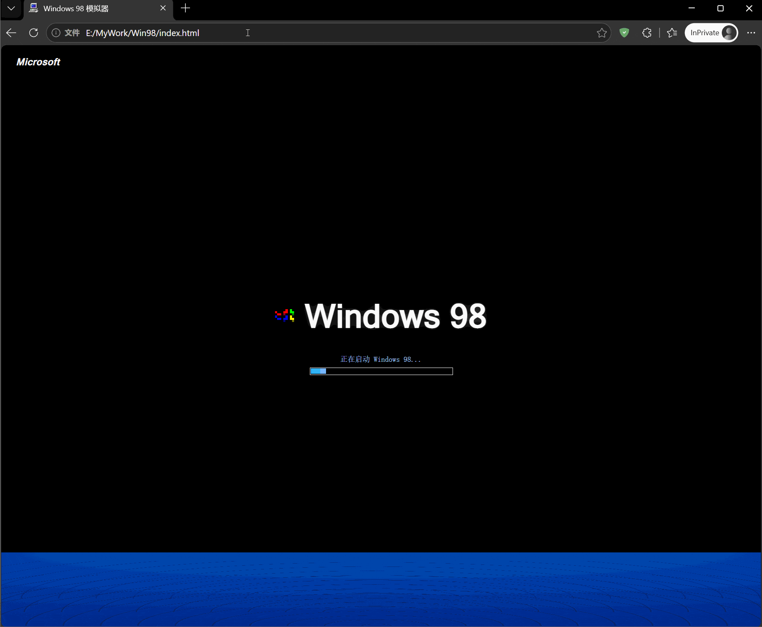Click the computer favicon on the tab
Image resolution: width=762 pixels, height=627 pixels.
34,8
